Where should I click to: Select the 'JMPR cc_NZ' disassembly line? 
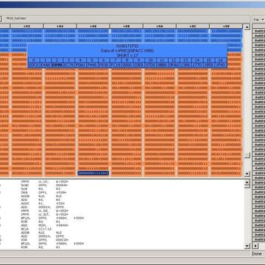[44, 211]
